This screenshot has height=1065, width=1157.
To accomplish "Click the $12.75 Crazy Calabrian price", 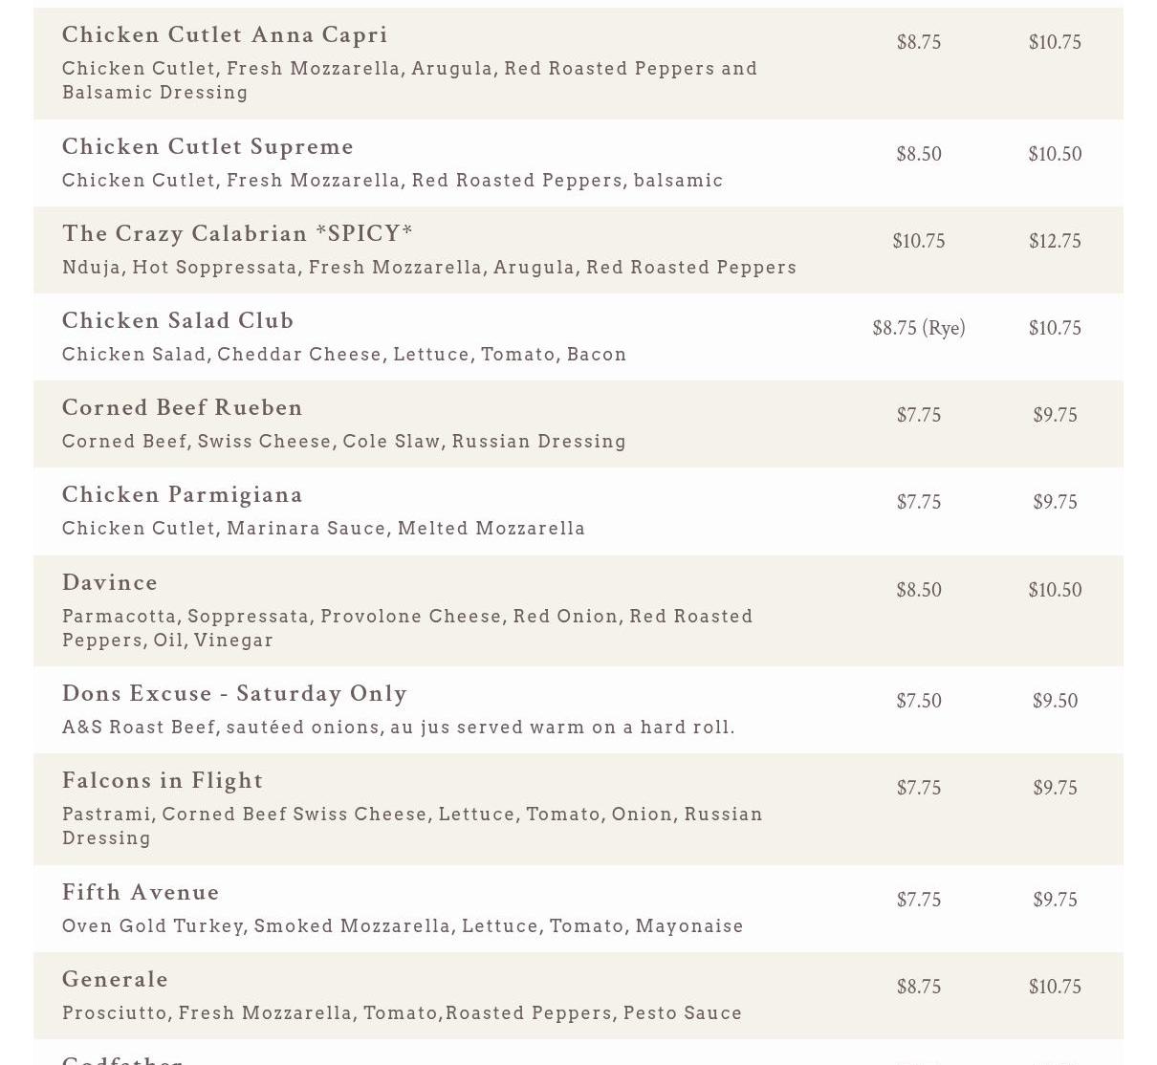I will [x=1055, y=241].
